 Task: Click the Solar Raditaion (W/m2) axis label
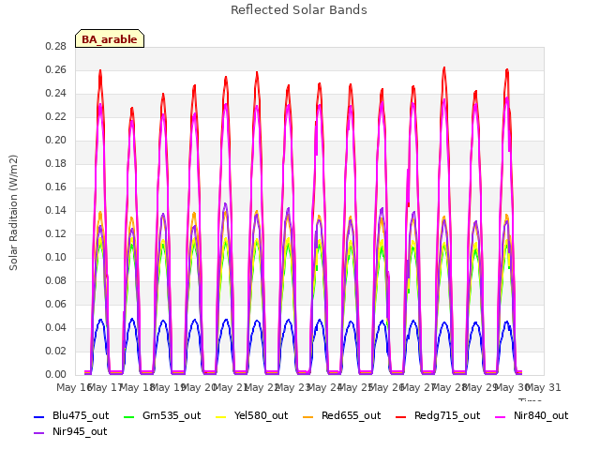click(x=13, y=213)
